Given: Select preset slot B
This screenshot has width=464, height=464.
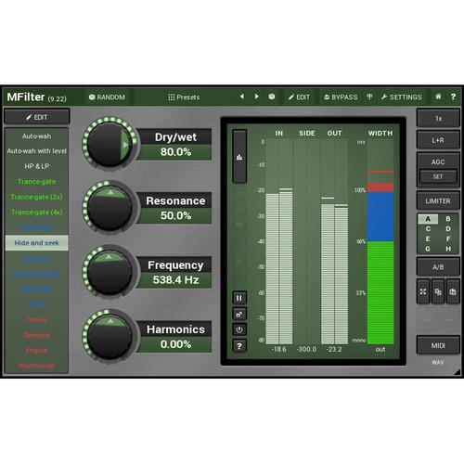Looking at the screenshot, I should point(448,219).
